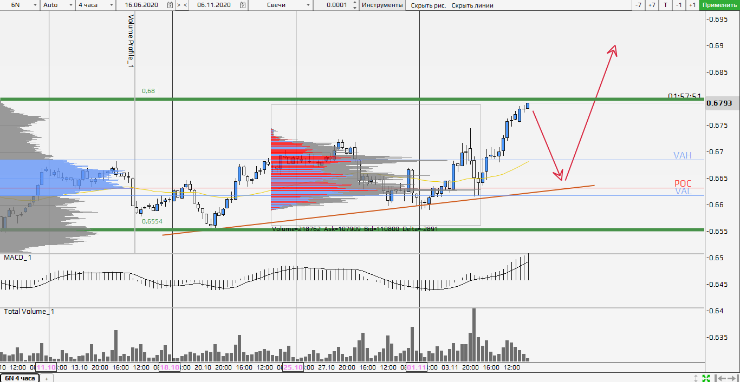Toggle the 'T' button in toolbar
The image size is (740, 382).
666,5
